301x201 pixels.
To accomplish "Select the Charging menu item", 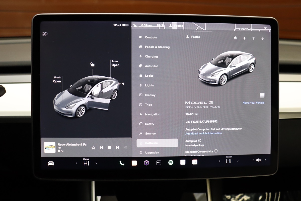I will 151,57.
